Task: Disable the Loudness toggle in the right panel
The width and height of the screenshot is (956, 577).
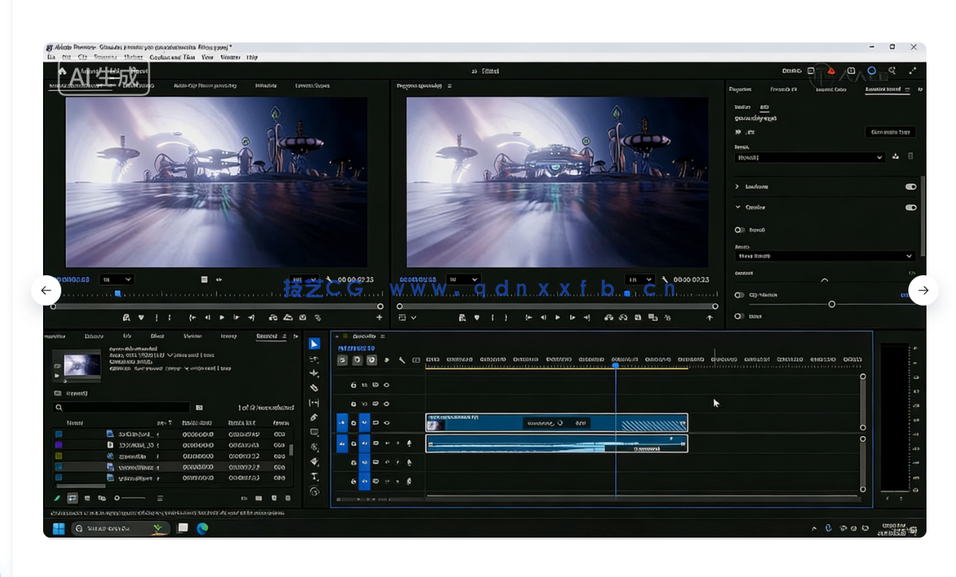Action: [911, 187]
